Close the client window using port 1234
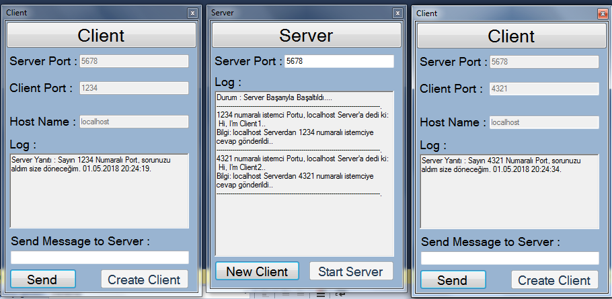The height and width of the screenshot is (299, 612). tap(192, 13)
